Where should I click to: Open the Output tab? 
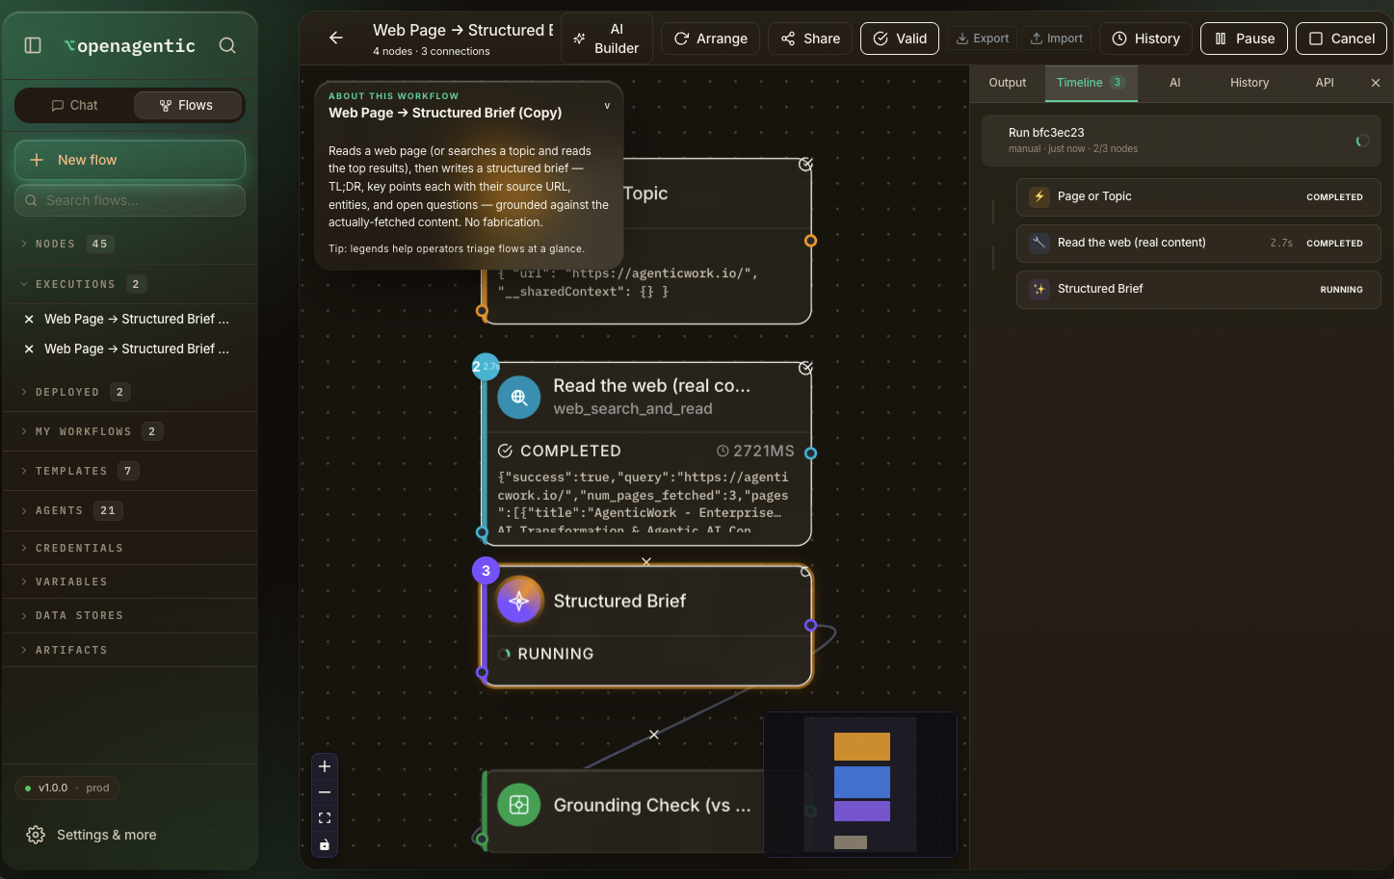click(1008, 83)
